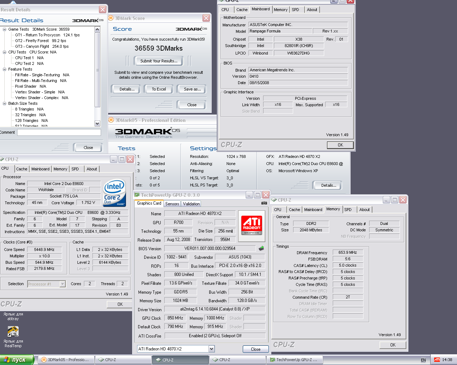This screenshot has width=457, height=365.
Task: Open the Memory tab in the CPU-Z processor window
Action: (60, 169)
